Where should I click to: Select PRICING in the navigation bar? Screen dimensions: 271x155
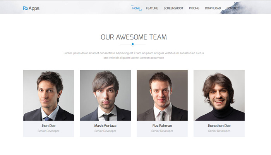[x=194, y=8]
